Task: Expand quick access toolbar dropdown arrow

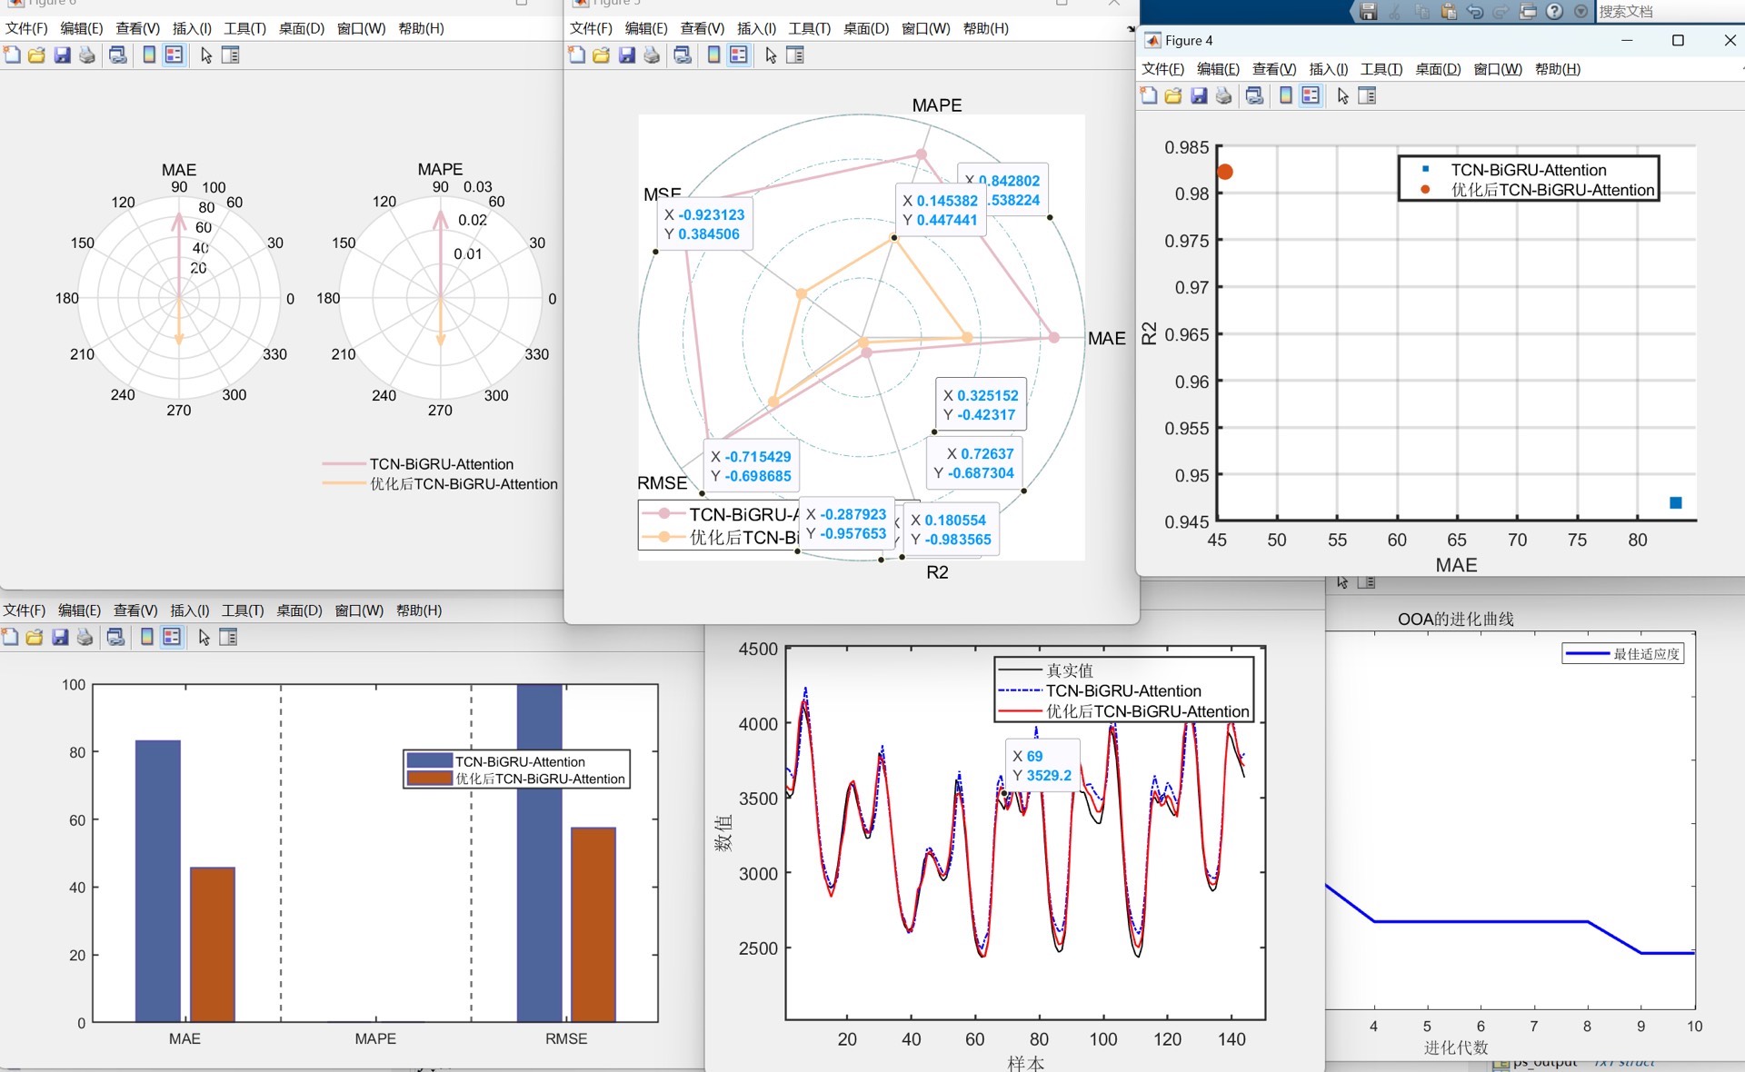Action: pyautogui.click(x=1581, y=12)
